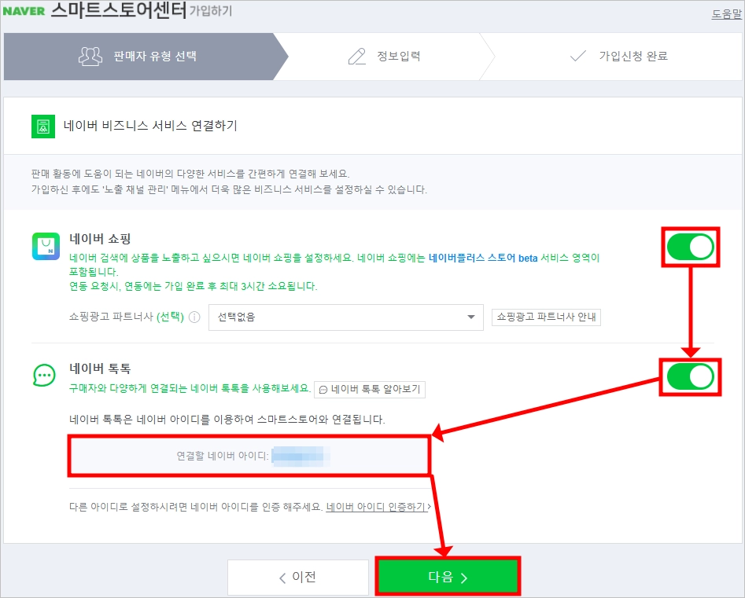Open the 선택없음 partner dropdown
Image resolution: width=745 pixels, height=598 pixels.
point(346,317)
